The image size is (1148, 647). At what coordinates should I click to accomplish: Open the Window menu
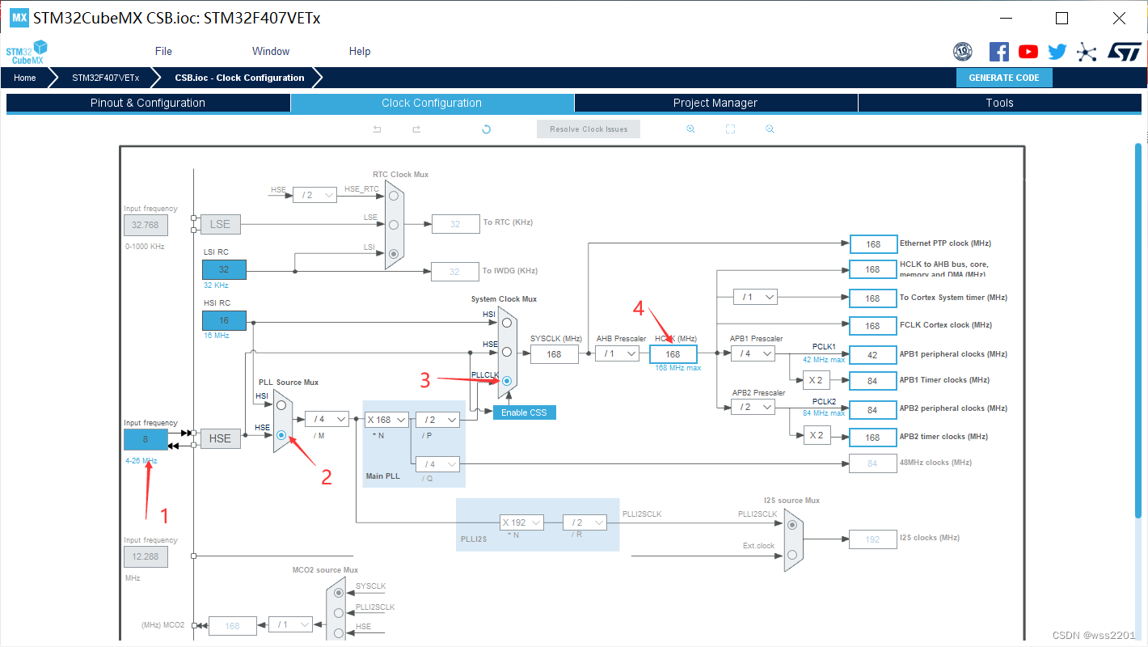271,51
